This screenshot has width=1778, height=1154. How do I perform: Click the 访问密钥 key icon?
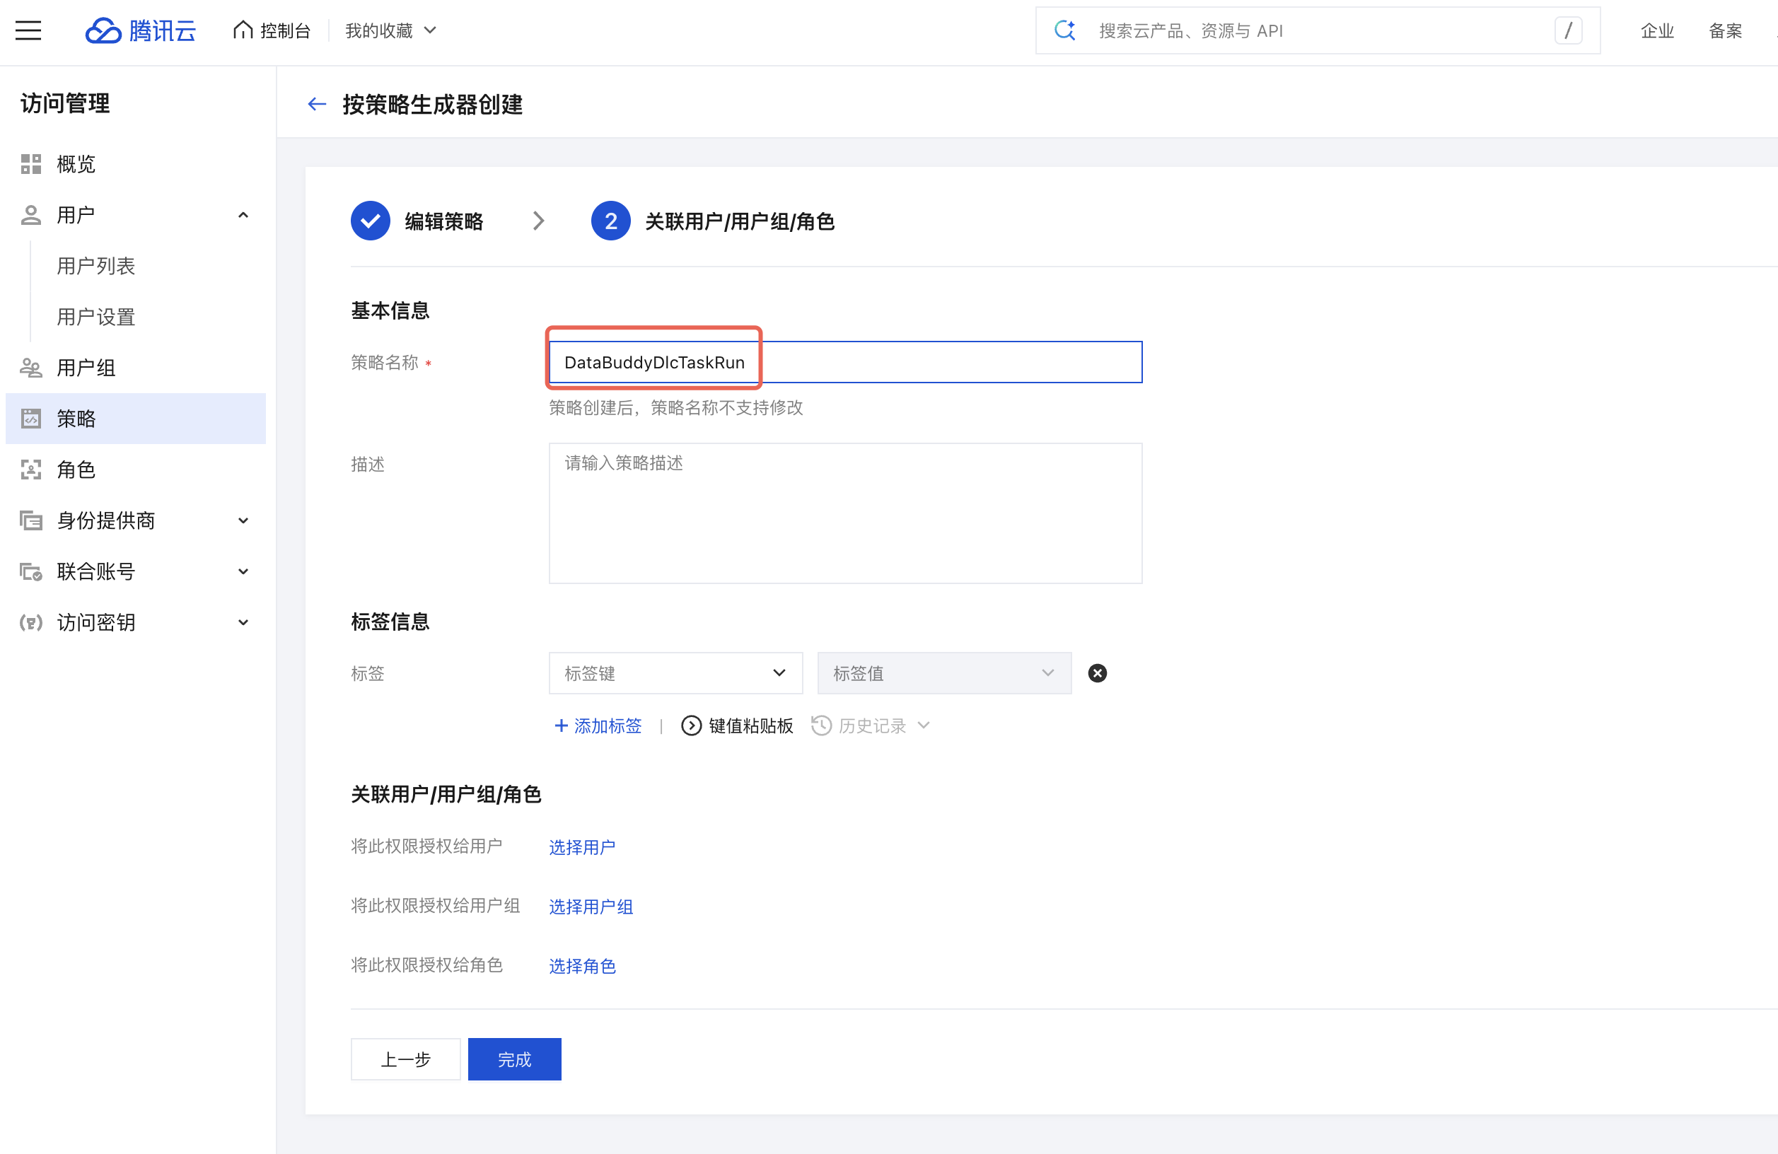[x=30, y=622]
